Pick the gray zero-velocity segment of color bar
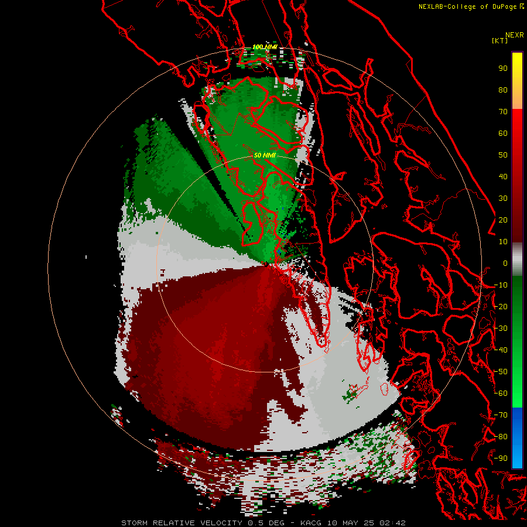The image size is (527, 527). 517,261
